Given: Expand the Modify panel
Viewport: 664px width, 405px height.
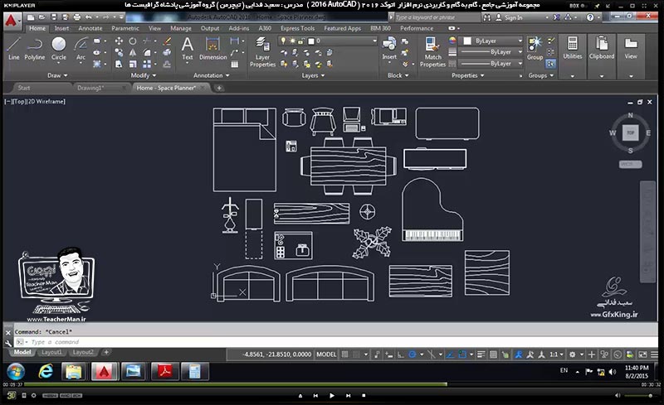Looking at the screenshot, I should point(143,75).
